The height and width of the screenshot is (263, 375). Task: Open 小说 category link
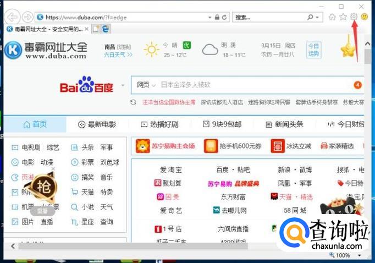pyautogui.click(x=87, y=207)
